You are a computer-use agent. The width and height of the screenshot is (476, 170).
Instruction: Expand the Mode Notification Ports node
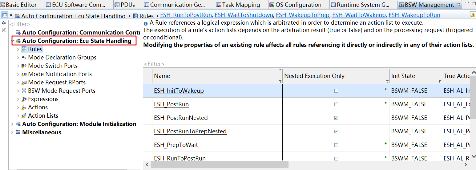pos(18,74)
